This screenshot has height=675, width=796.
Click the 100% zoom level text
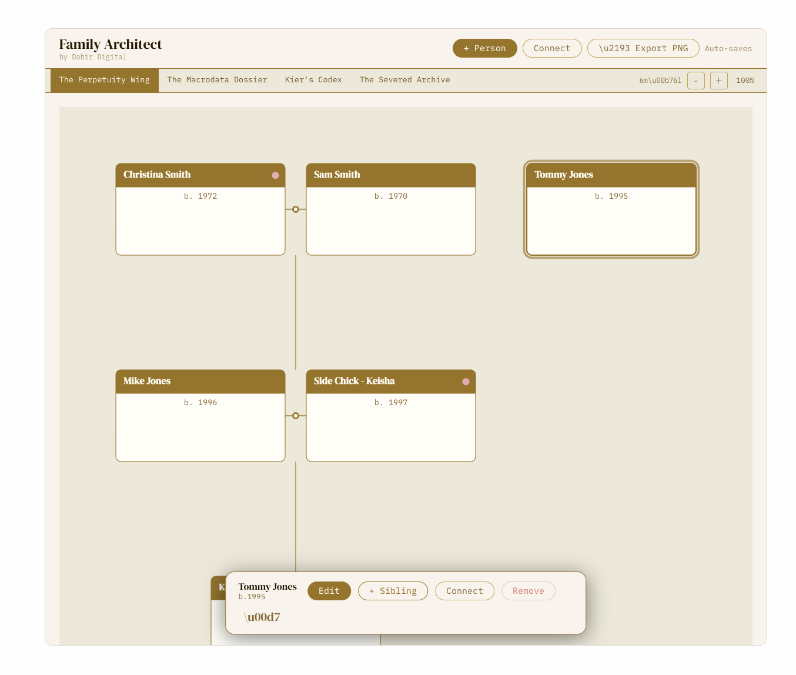745,81
